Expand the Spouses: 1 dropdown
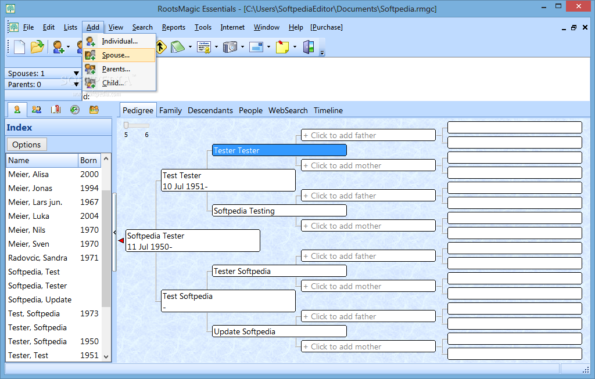595x379 pixels. pos(76,74)
